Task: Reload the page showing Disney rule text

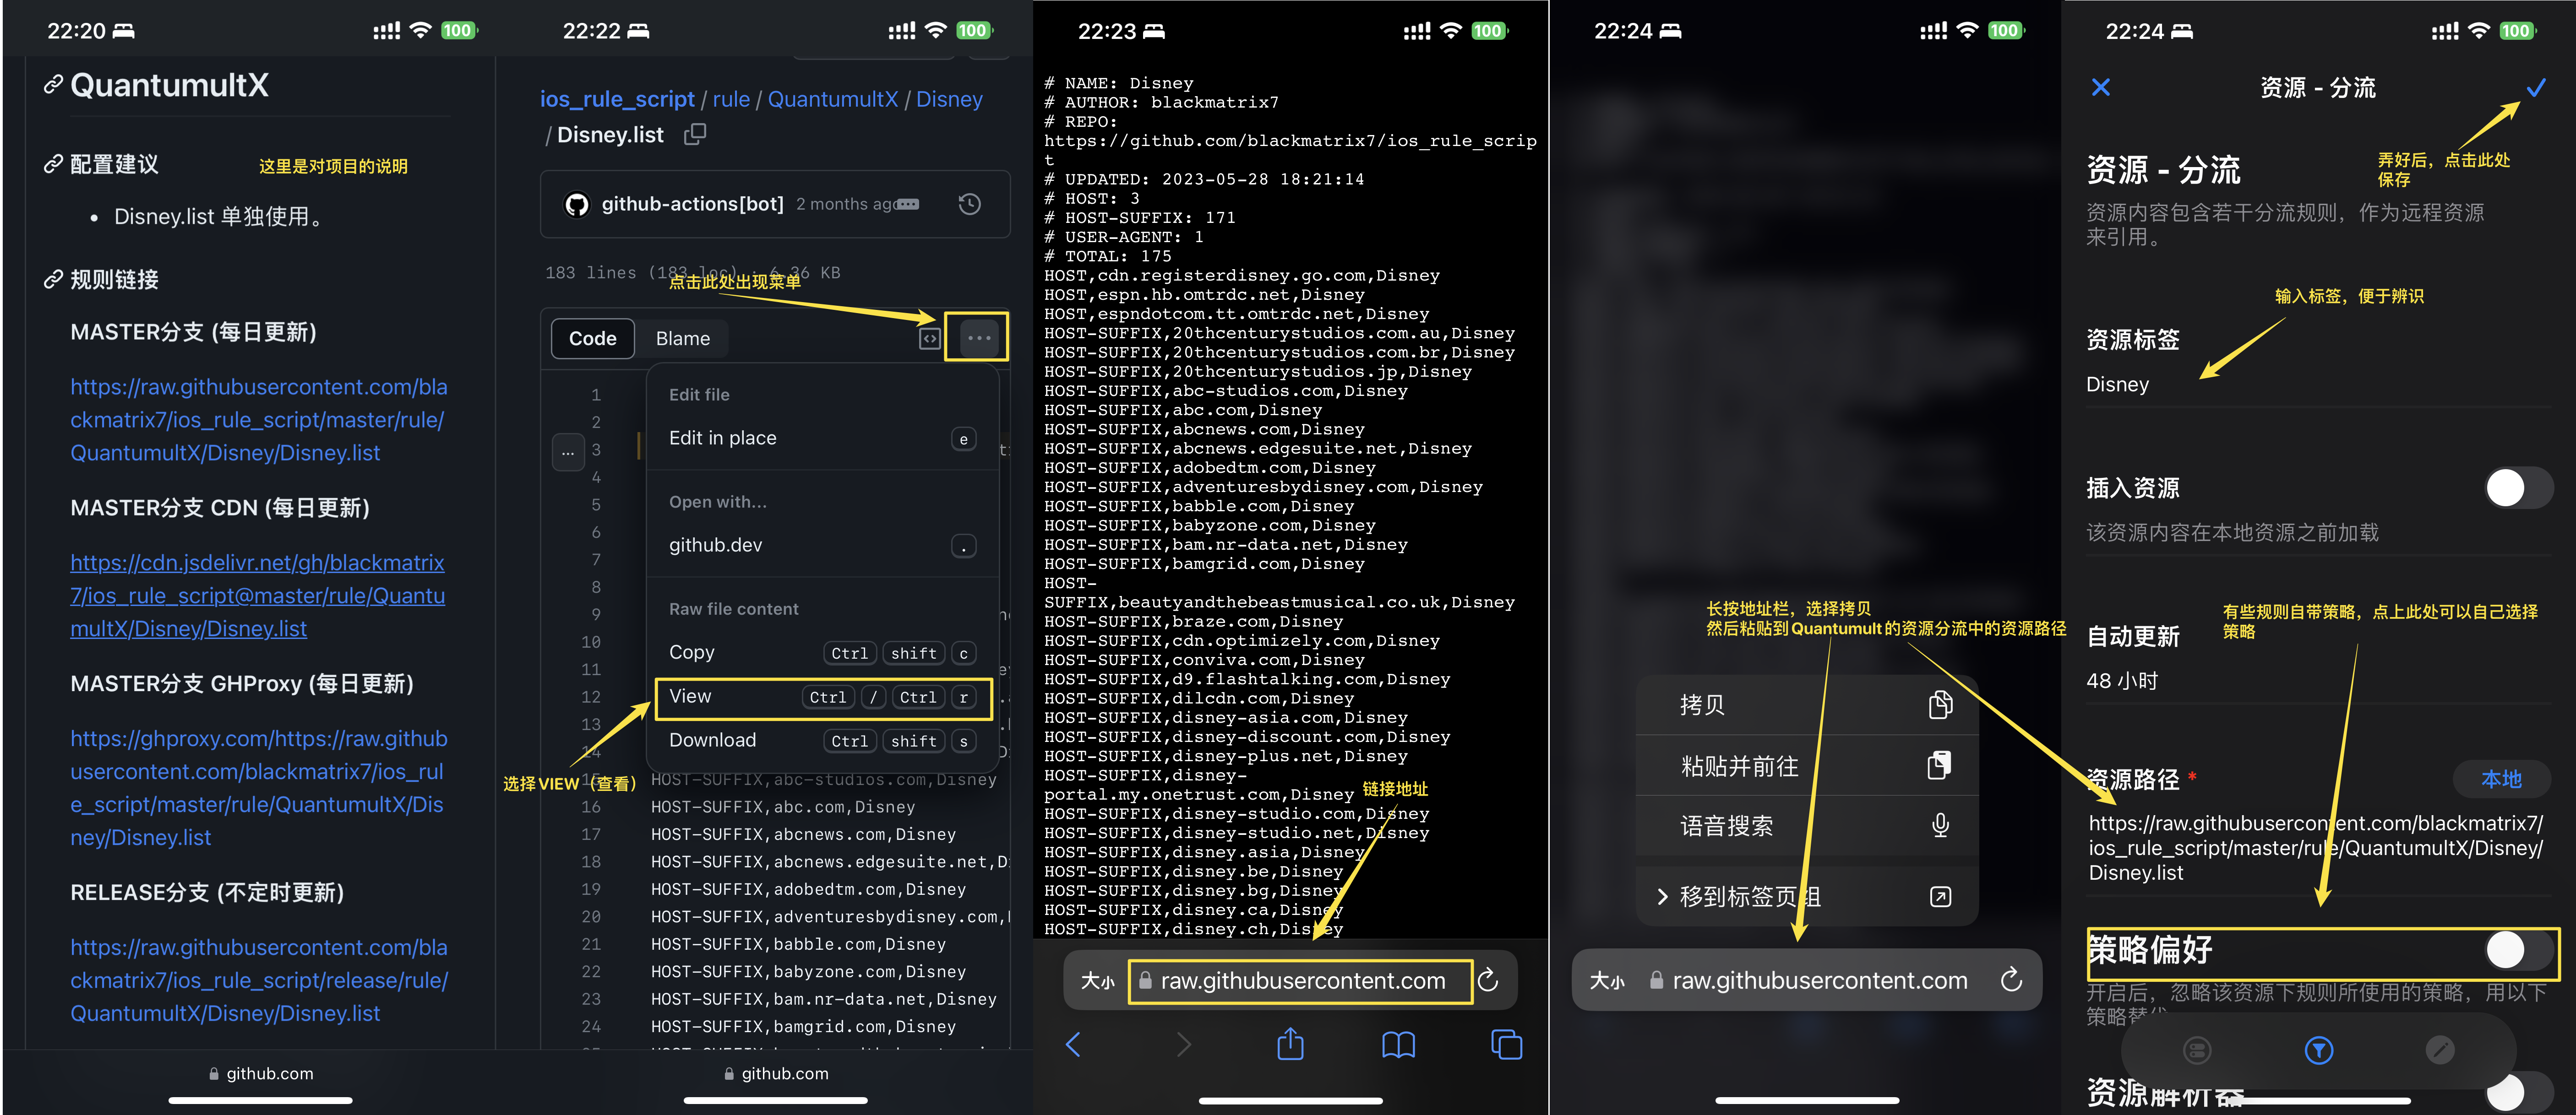Action: [1487, 980]
